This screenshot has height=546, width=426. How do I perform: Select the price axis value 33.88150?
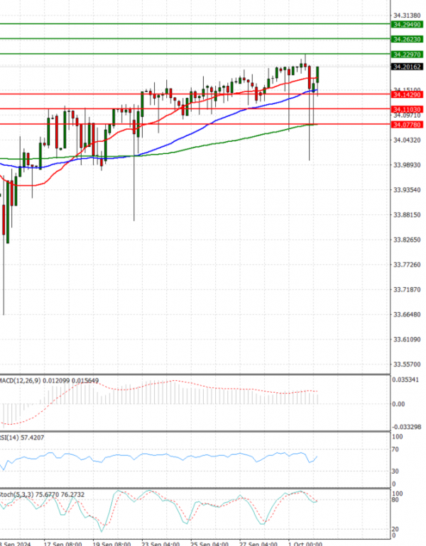(407, 215)
